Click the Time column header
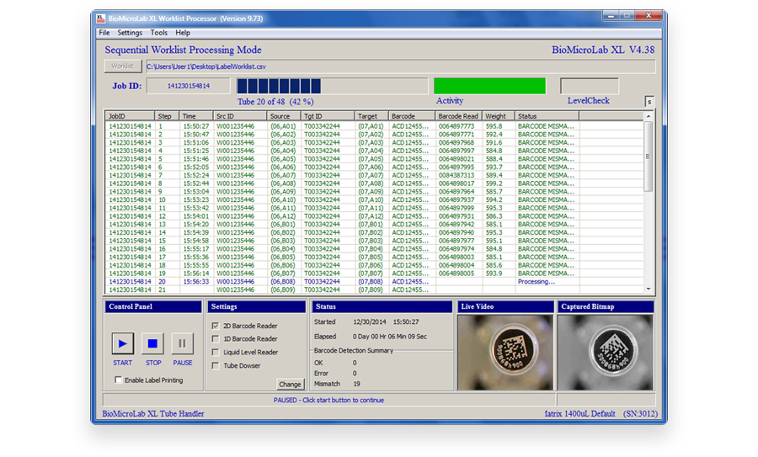Viewport: 758px width, 457px height. [196, 116]
